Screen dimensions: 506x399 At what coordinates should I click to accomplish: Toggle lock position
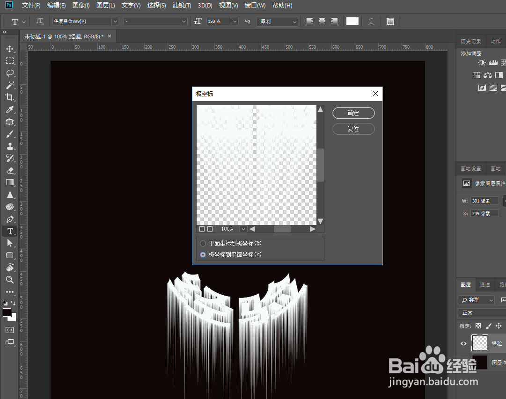[x=499, y=326]
